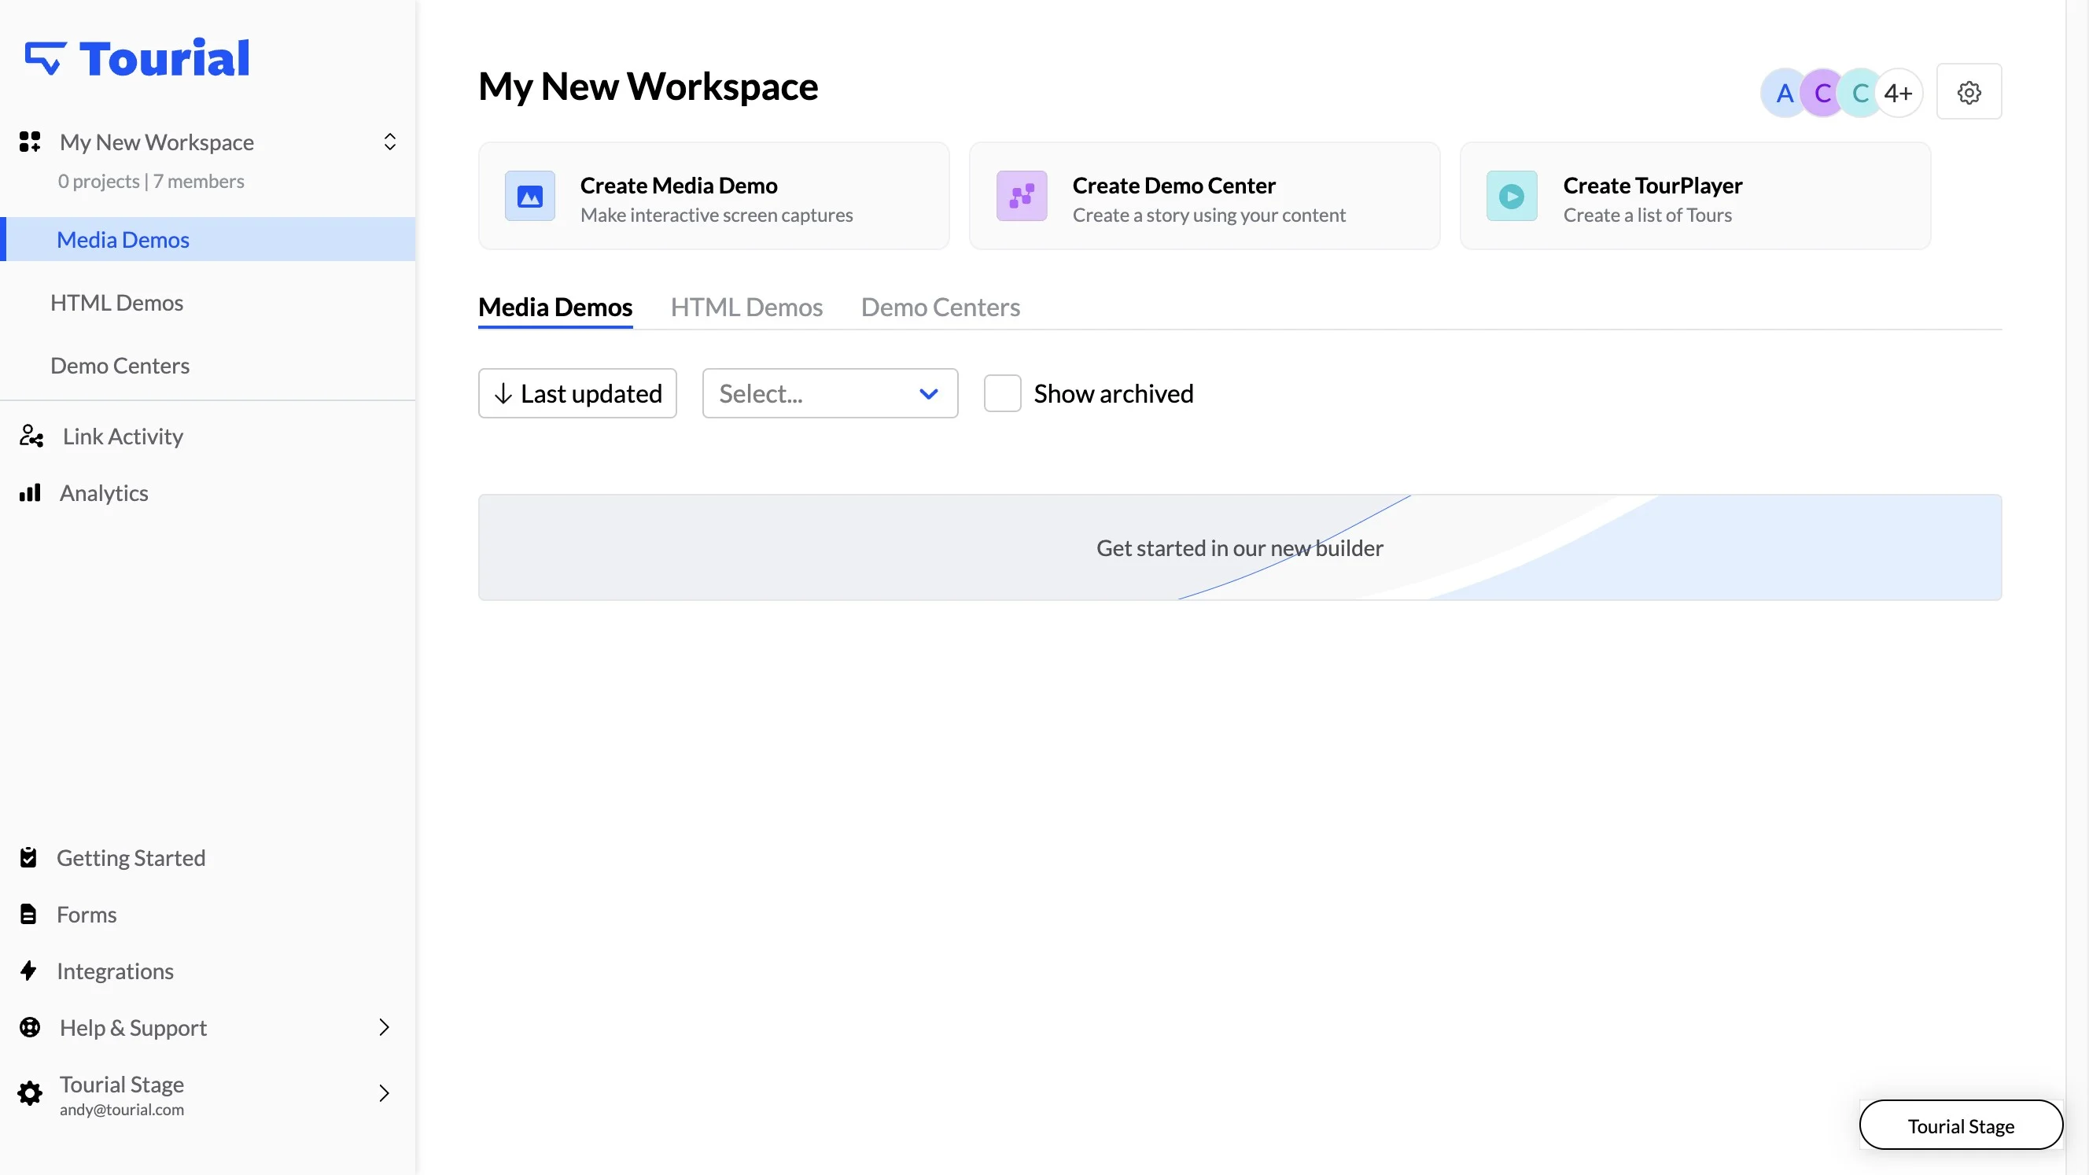Click the Link Activity icon

(x=31, y=436)
